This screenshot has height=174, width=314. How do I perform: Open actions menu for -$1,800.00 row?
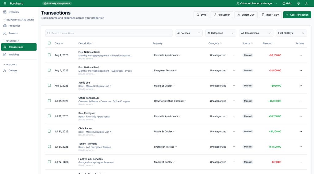click(301, 70)
